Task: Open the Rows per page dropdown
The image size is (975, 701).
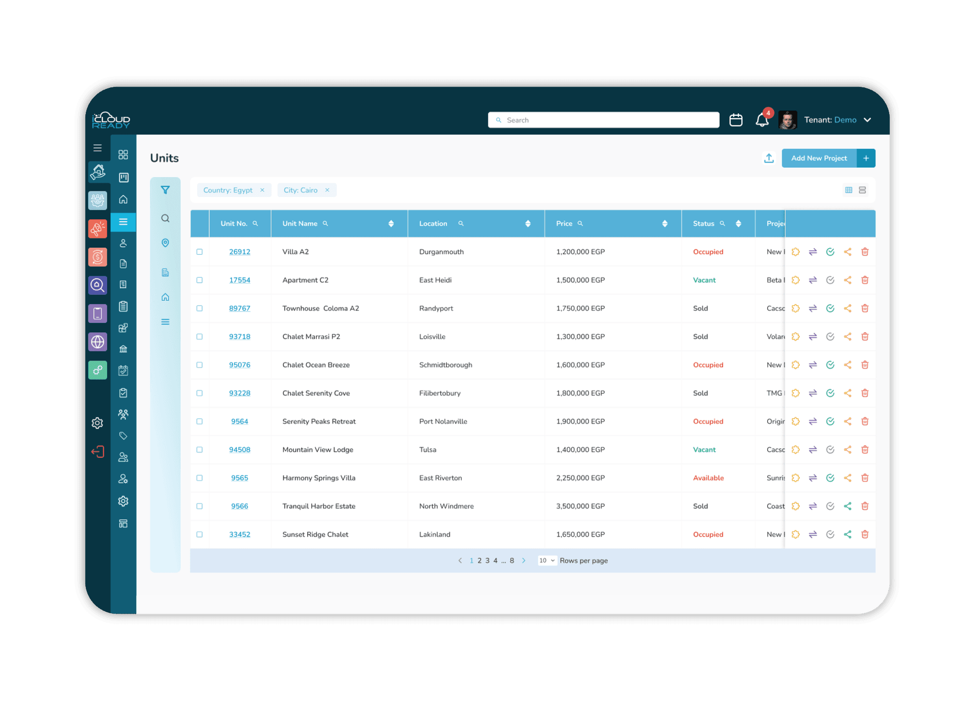Action: 546,560
